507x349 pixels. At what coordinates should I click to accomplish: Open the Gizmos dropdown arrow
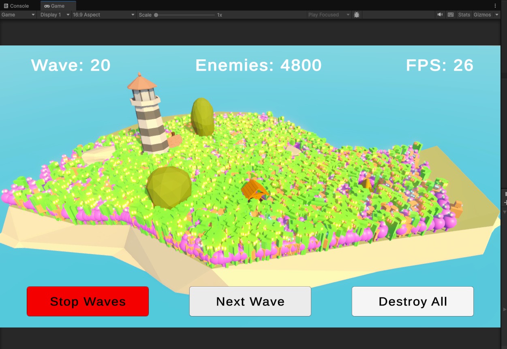(x=497, y=15)
